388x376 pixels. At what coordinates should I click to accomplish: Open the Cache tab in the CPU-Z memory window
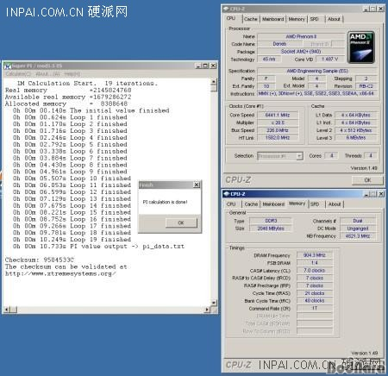[251, 204]
